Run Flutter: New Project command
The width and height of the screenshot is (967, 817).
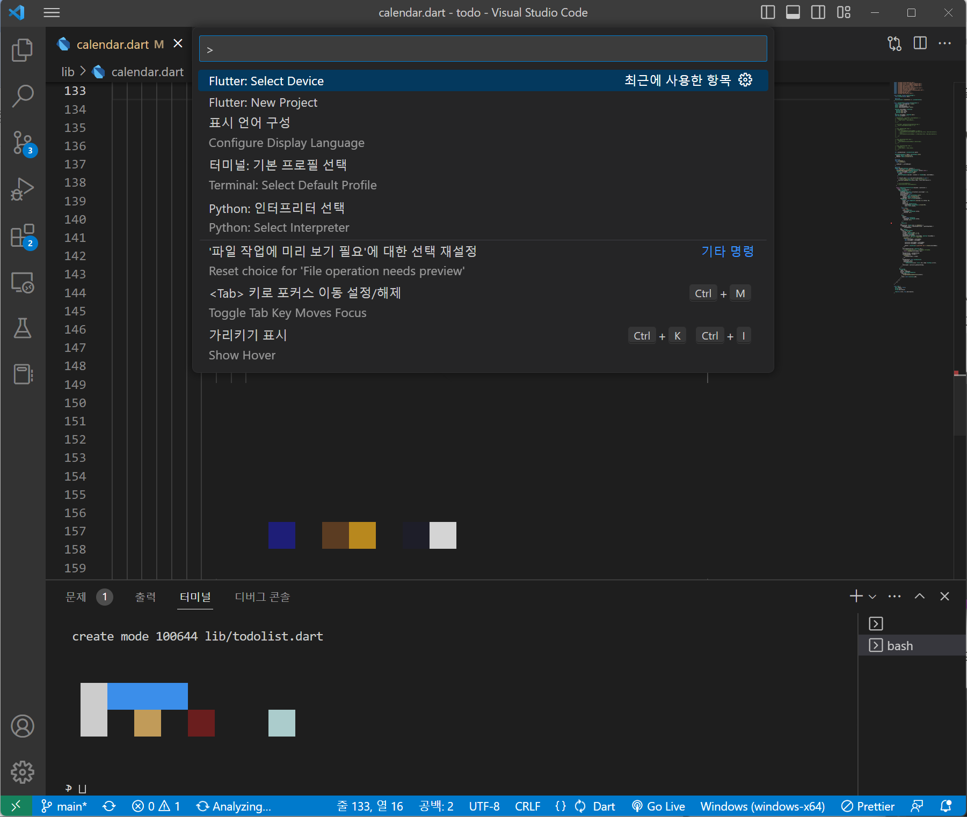click(483, 102)
